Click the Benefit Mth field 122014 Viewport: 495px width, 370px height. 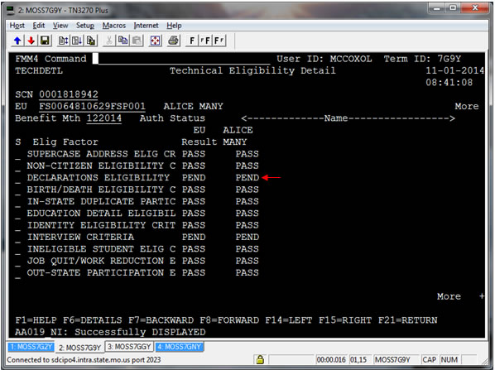[104, 118]
